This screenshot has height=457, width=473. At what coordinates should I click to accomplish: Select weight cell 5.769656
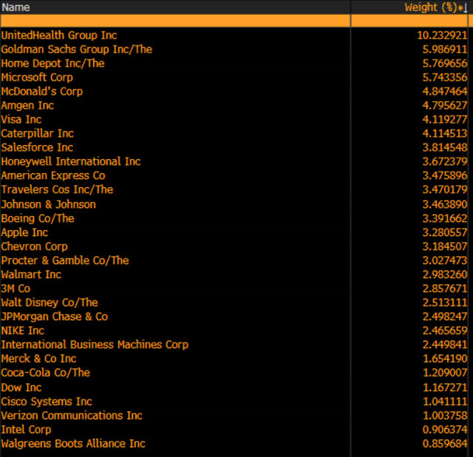445,64
